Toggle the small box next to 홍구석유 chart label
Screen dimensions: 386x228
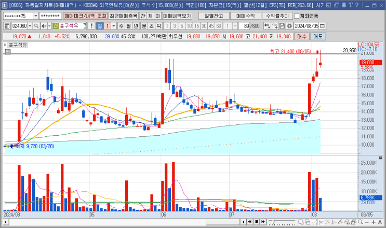[5, 45]
